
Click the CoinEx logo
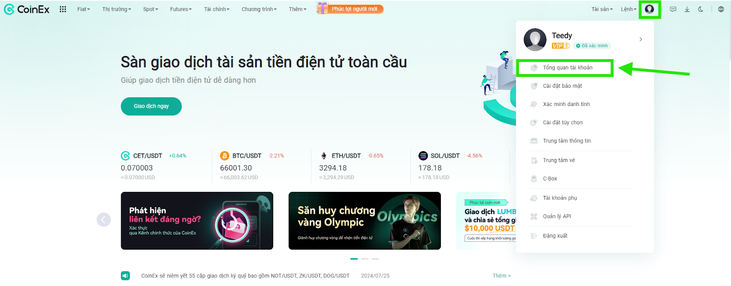point(26,9)
